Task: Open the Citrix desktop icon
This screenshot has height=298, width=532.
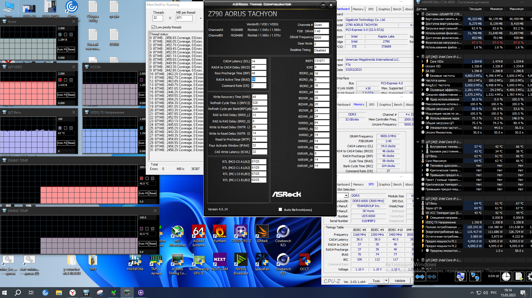Action: (x=72, y=9)
